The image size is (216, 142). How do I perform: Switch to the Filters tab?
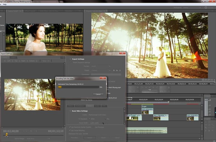[71, 106]
